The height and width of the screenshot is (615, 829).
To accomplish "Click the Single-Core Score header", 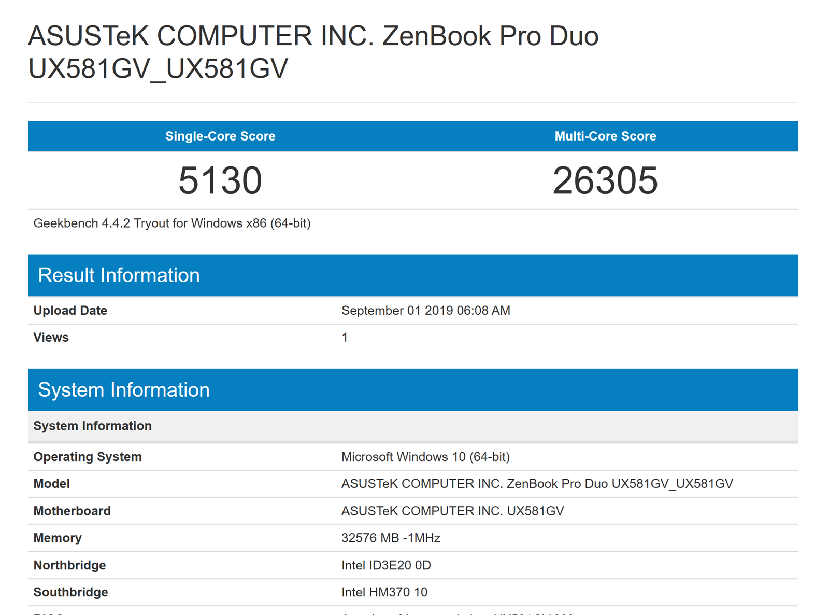I will pyautogui.click(x=220, y=136).
